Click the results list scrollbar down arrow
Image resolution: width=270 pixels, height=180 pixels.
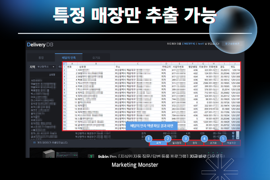(238, 137)
